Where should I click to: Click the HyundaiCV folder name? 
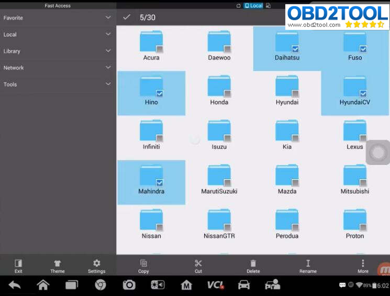[x=355, y=102]
